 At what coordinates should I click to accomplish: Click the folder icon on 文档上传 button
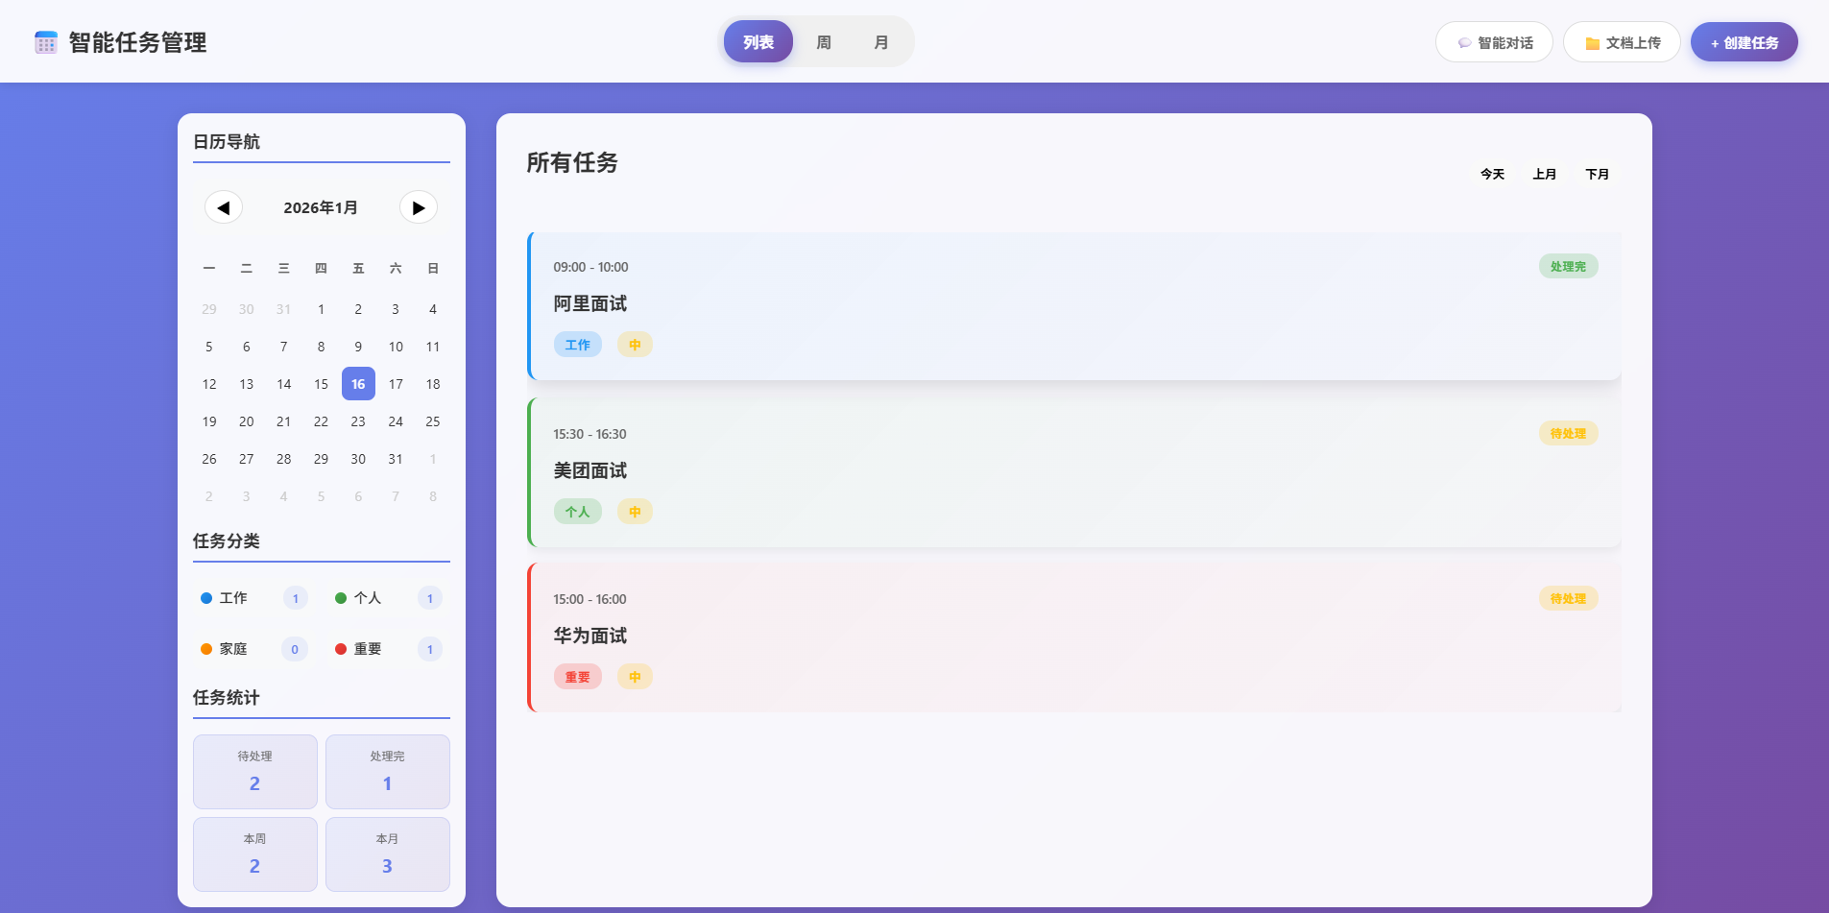[1590, 41]
